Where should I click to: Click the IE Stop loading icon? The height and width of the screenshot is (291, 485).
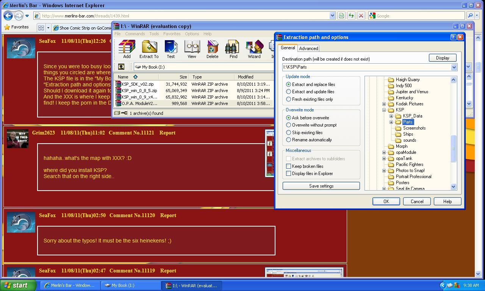click(x=361, y=16)
